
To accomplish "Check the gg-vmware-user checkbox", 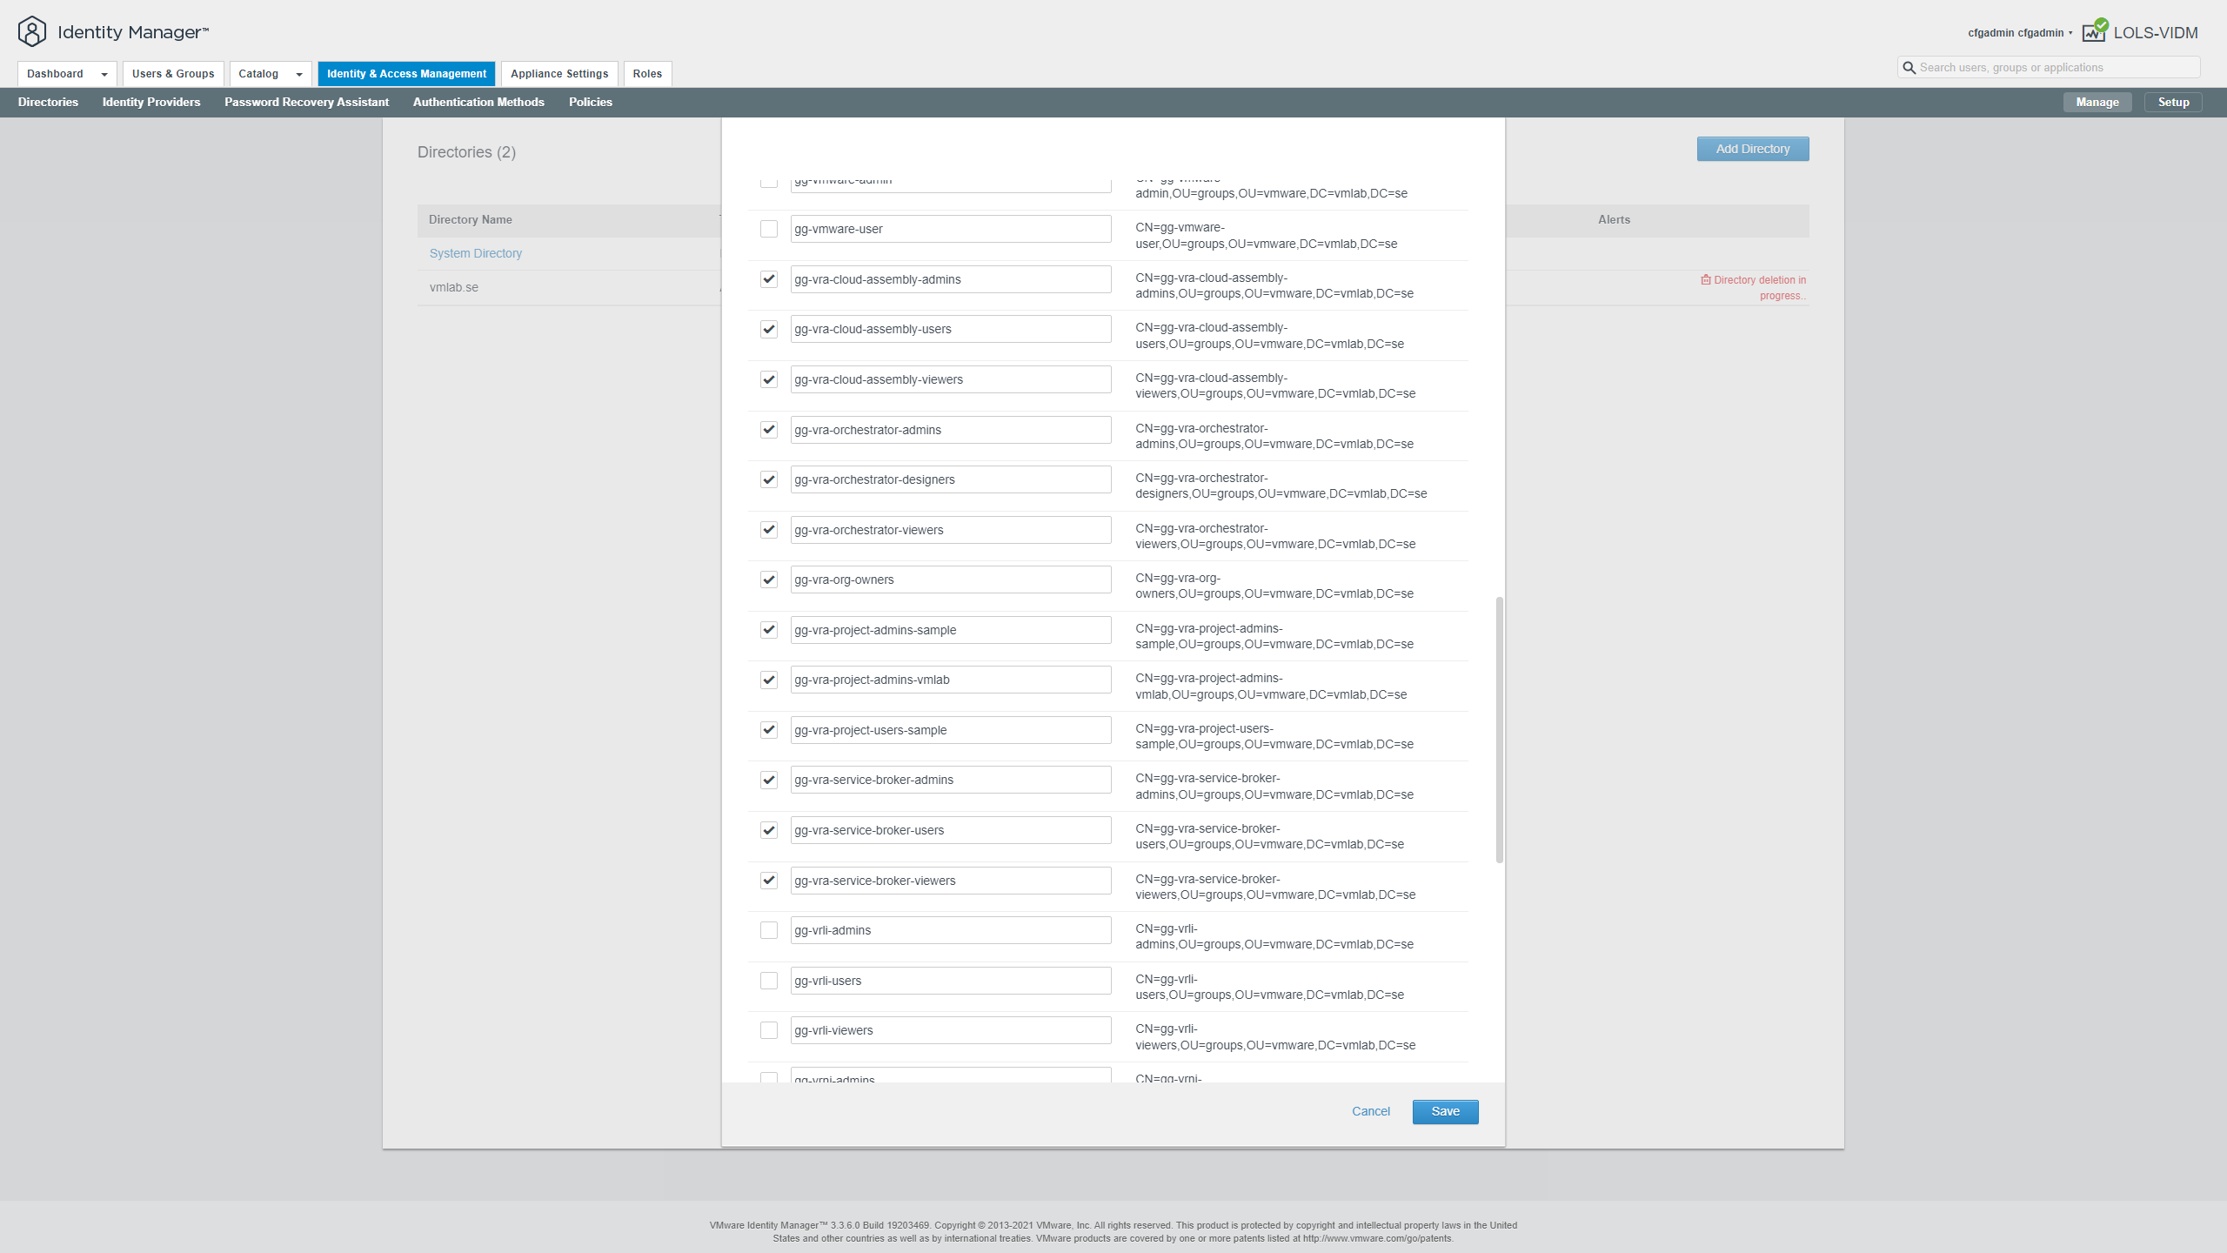I will (x=769, y=229).
